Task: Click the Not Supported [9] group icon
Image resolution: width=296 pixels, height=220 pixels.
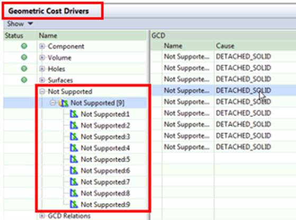Action: tap(64, 103)
